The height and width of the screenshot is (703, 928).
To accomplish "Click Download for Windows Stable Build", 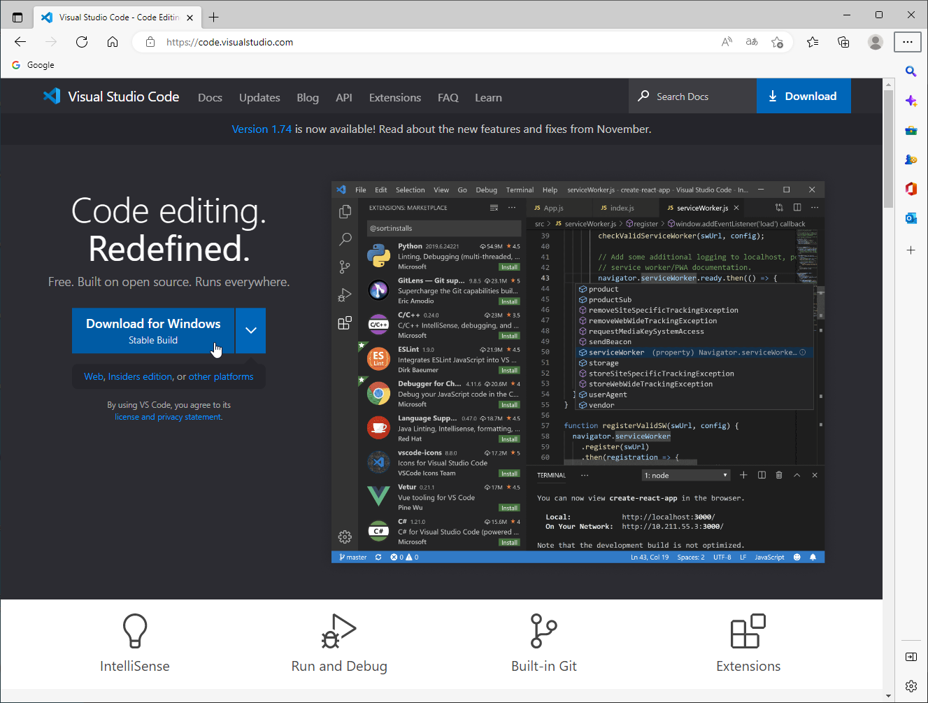I will point(153,331).
